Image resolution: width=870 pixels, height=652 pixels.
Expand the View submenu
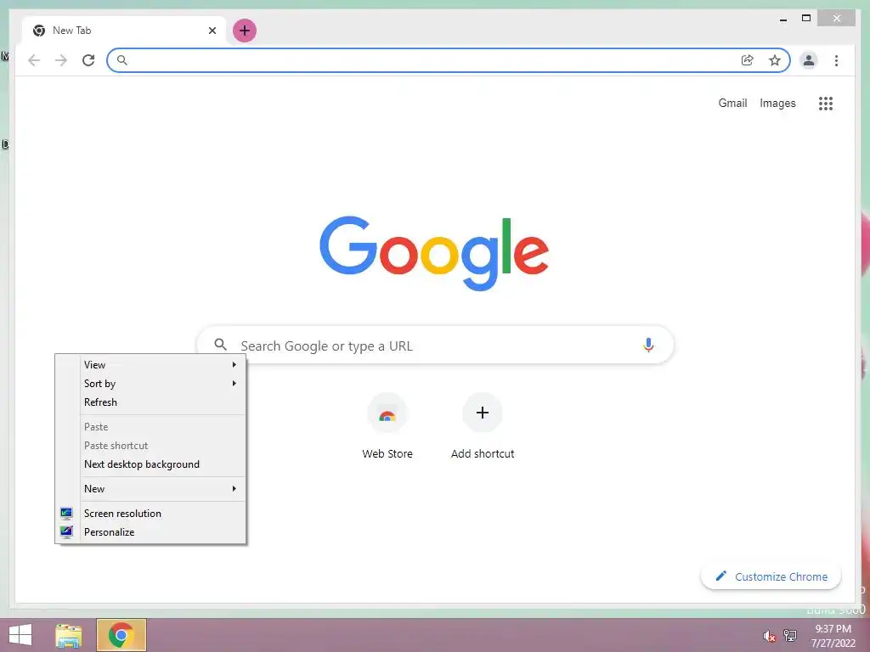pyautogui.click(x=150, y=365)
